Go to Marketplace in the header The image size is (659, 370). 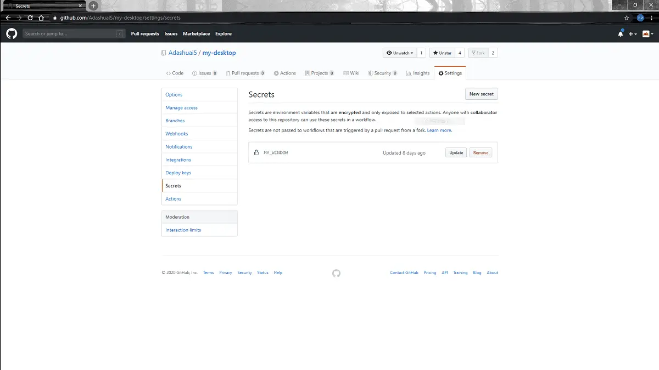[196, 33]
